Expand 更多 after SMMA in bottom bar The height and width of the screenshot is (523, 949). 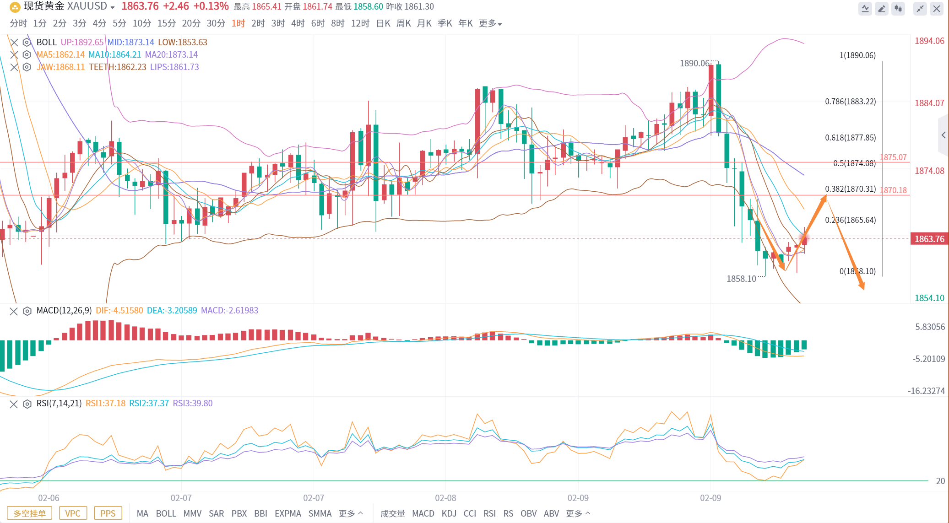[x=351, y=513]
